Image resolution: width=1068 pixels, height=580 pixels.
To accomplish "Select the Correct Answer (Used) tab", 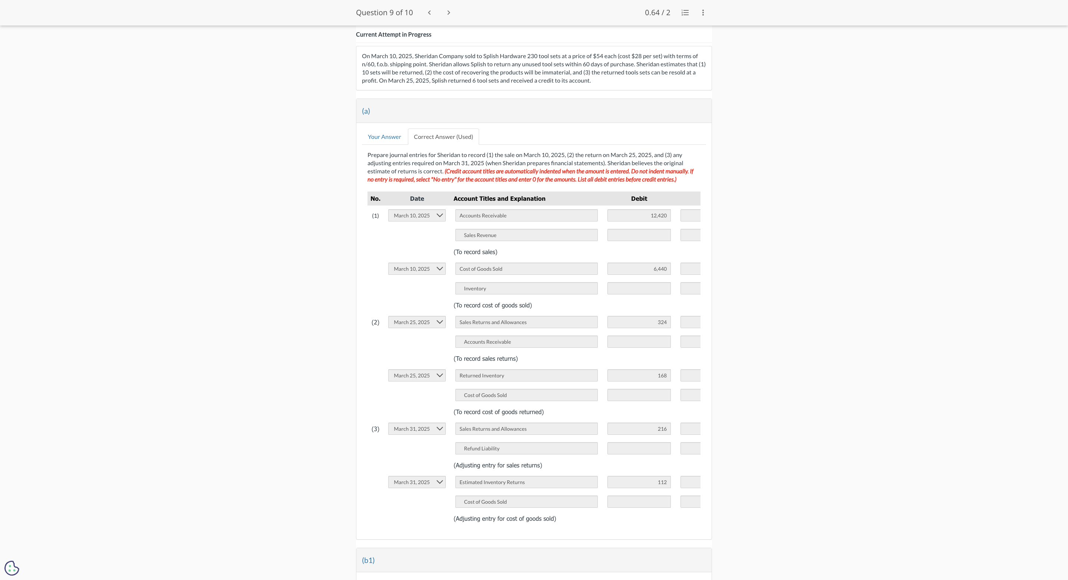I will pos(443,137).
